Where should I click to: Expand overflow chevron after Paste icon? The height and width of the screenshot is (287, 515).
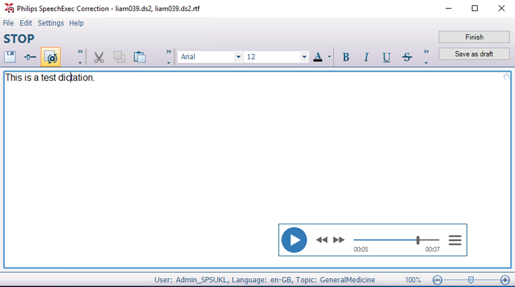click(x=168, y=56)
